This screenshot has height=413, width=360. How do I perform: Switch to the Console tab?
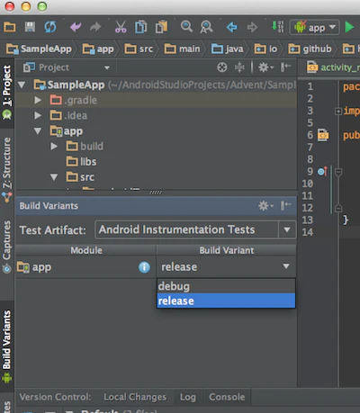click(227, 397)
